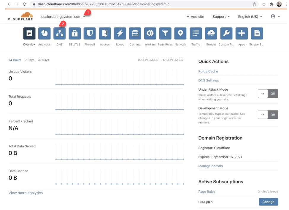The height and width of the screenshot is (210, 289).
Task: Click the browser back arrow
Action: click(9, 4)
